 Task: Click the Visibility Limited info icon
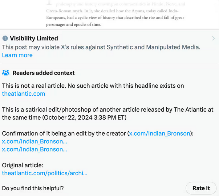point(5,38)
